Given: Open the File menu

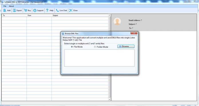Looking at the screenshot, I should pos(5,6).
